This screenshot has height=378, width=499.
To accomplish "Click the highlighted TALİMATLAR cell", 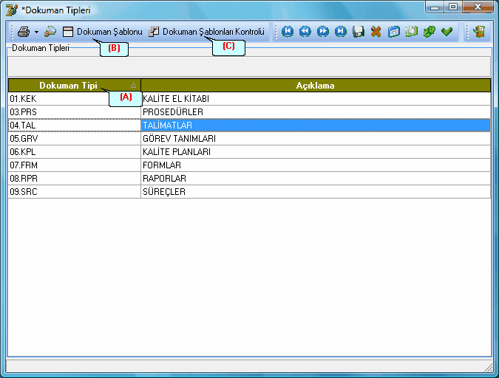I will (x=315, y=125).
